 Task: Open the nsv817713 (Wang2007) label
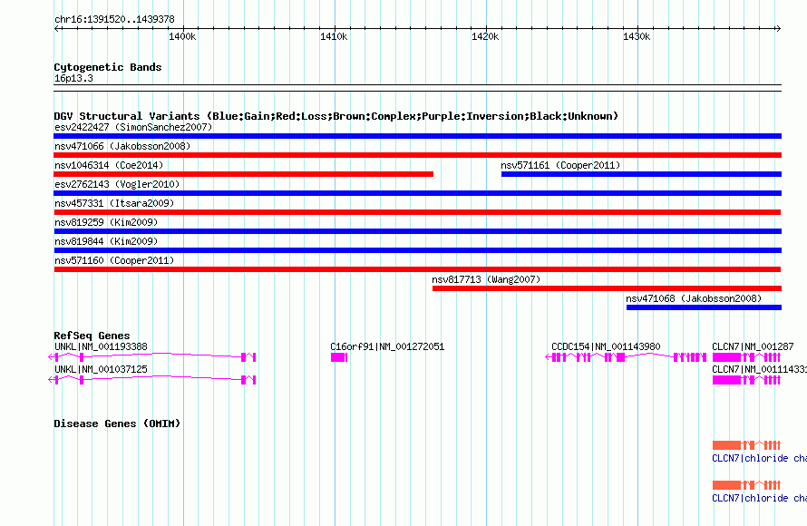click(486, 279)
